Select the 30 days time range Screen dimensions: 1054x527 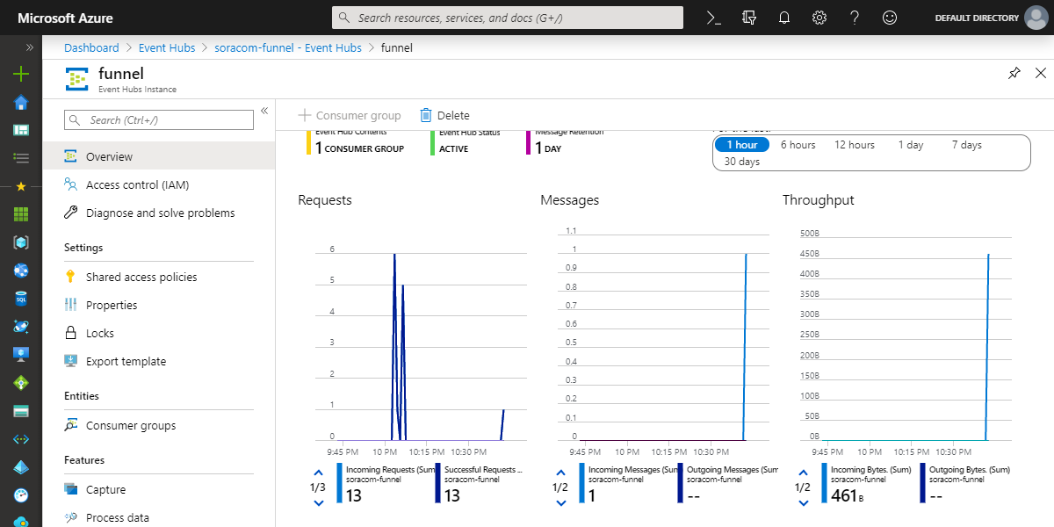[x=742, y=161]
